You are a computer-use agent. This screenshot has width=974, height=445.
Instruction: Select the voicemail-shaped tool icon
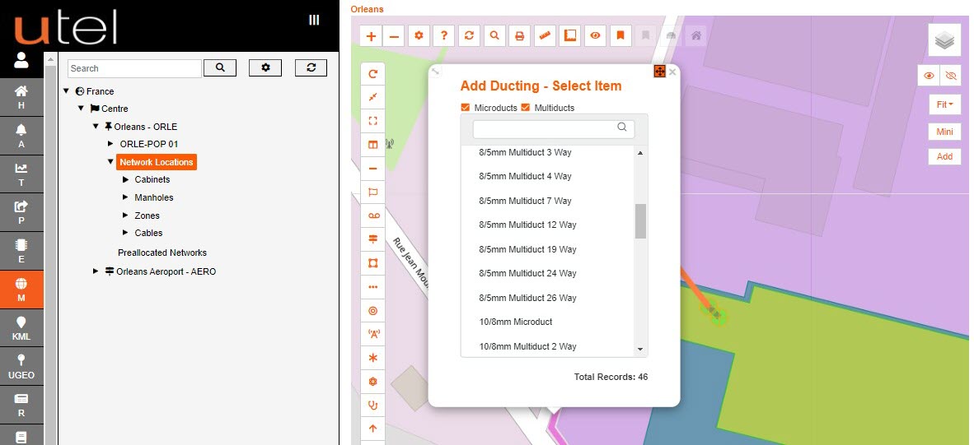(x=372, y=216)
